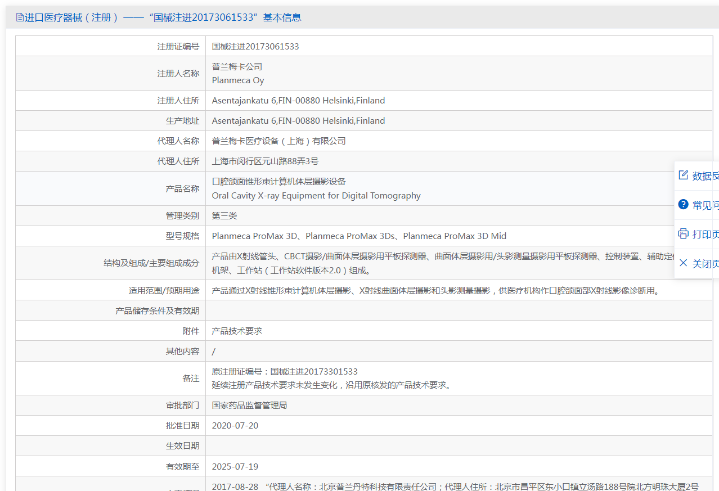Select expiry date 2025-07-19
This screenshot has width=719, height=491.
click(235, 467)
